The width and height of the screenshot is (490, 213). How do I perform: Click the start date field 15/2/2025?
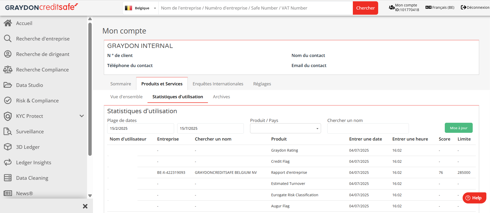(141, 128)
